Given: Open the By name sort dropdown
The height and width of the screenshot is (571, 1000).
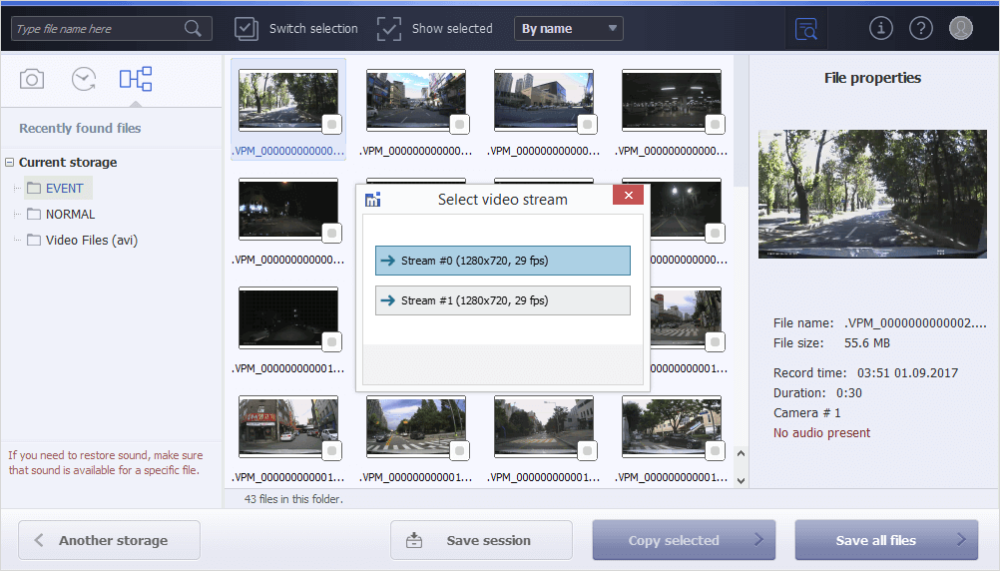Looking at the screenshot, I should 569,29.
